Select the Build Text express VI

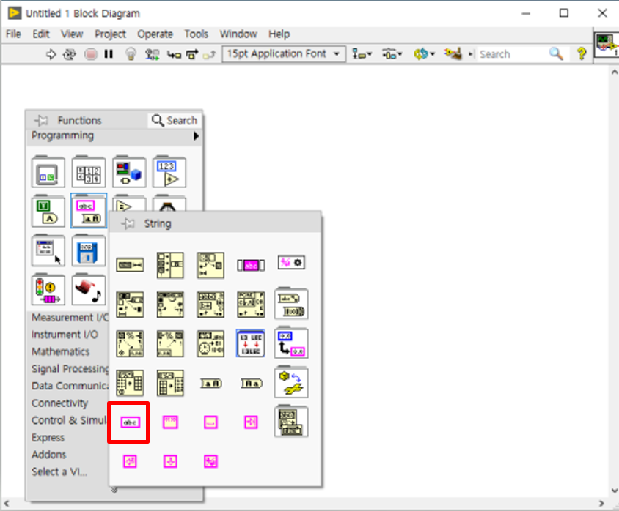click(251, 343)
